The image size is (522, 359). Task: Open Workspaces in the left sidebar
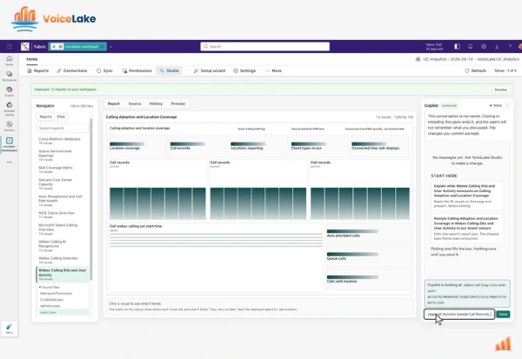click(10, 76)
